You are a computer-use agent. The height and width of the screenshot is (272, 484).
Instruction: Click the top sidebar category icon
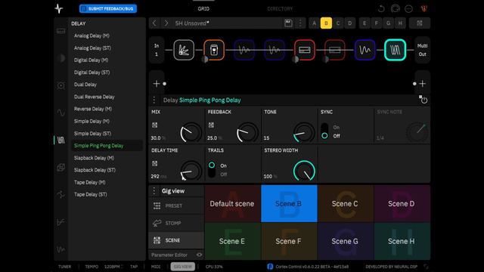pyautogui.click(x=60, y=31)
